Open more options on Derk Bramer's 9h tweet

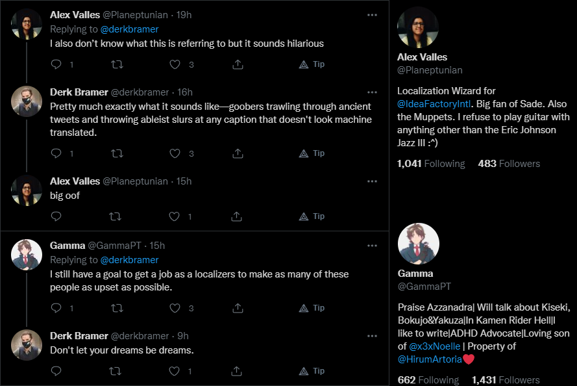[x=372, y=336]
